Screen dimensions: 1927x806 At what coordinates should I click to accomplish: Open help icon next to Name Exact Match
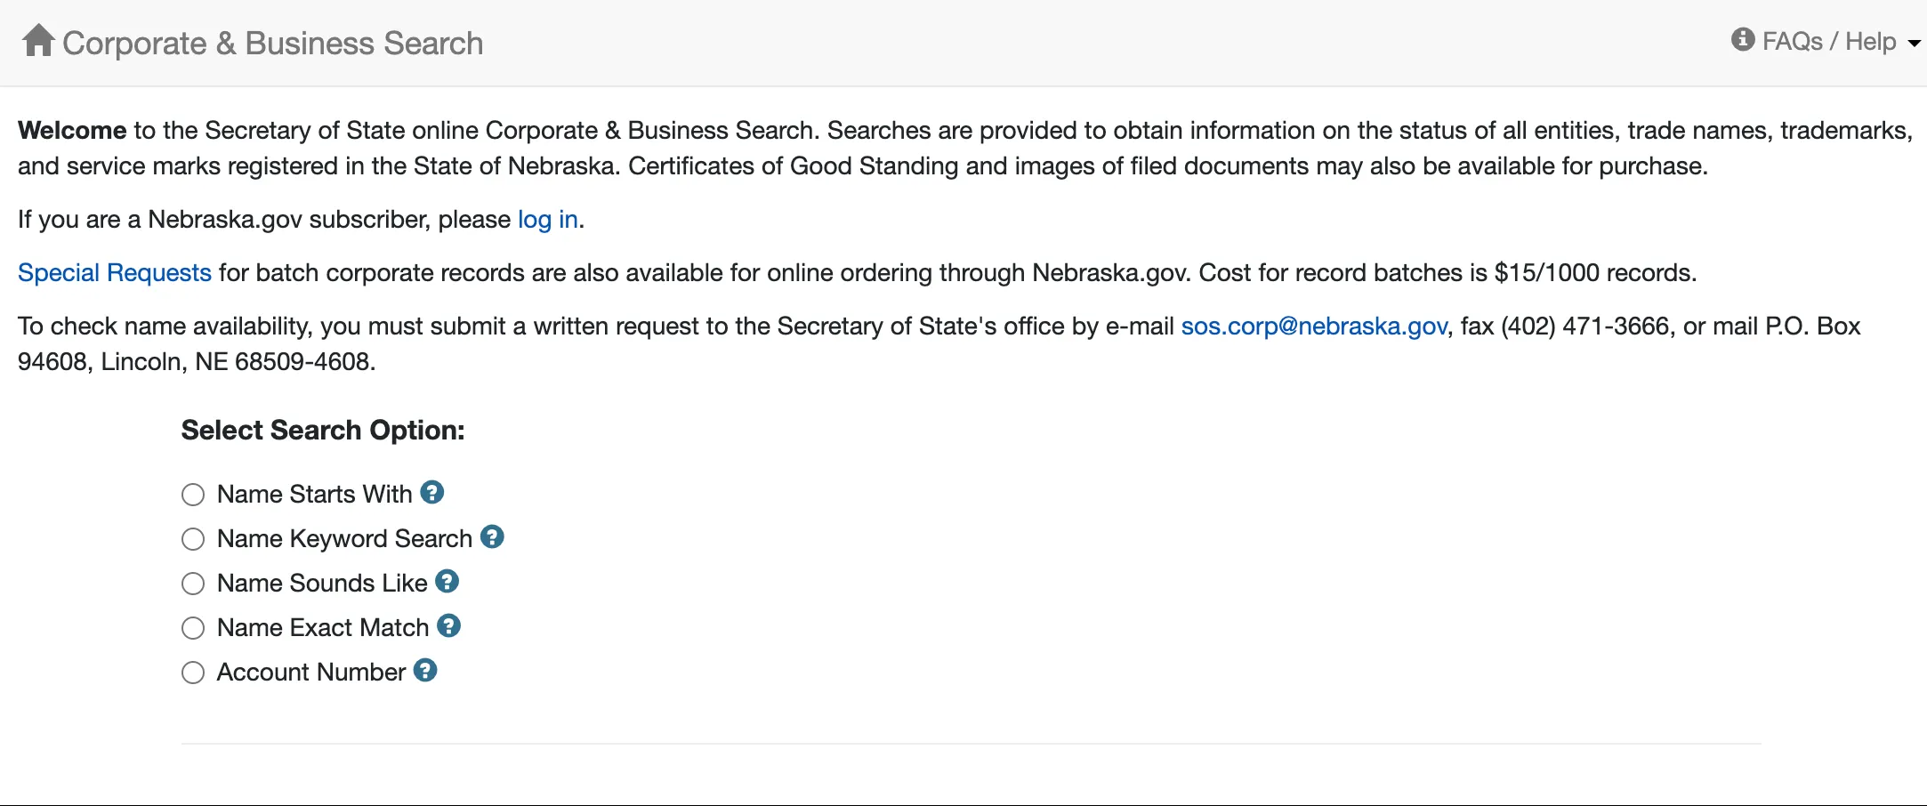pos(449,625)
